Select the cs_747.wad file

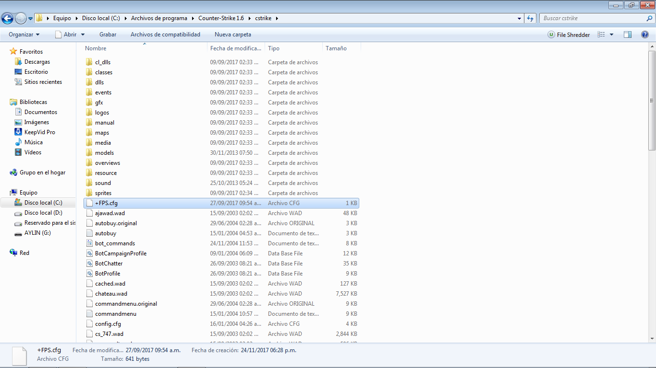pos(109,334)
